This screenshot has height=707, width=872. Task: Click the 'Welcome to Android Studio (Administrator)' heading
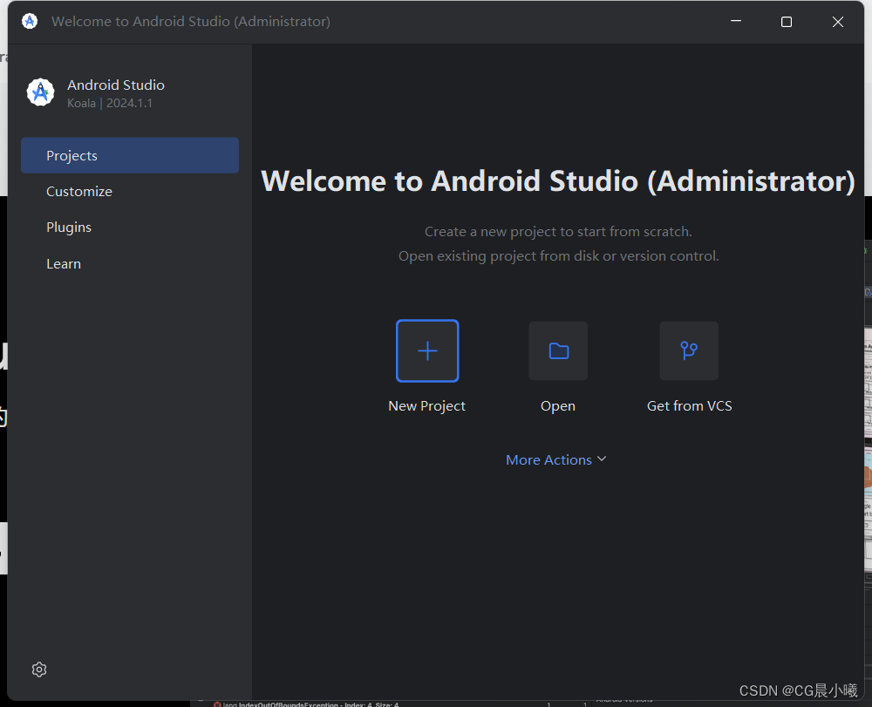click(x=558, y=181)
